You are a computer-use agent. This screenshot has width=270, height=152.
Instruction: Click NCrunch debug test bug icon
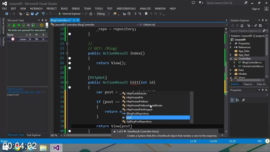[14, 25]
